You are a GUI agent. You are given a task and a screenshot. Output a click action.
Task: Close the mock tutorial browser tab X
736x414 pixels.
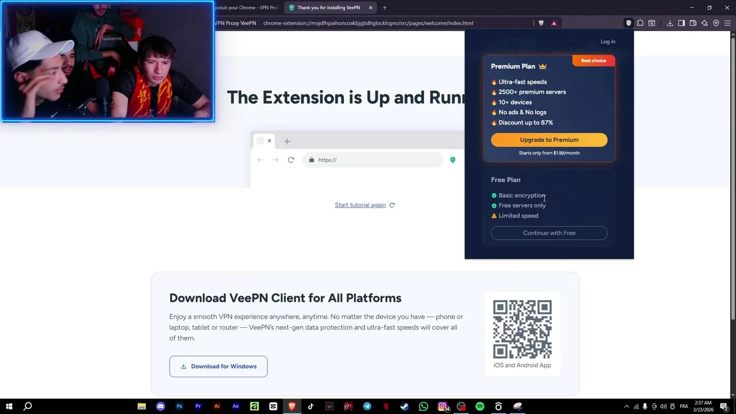click(269, 141)
